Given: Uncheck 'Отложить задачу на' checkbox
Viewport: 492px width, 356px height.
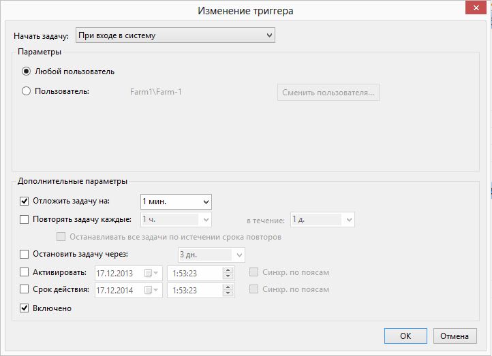Looking at the screenshot, I should (x=24, y=201).
